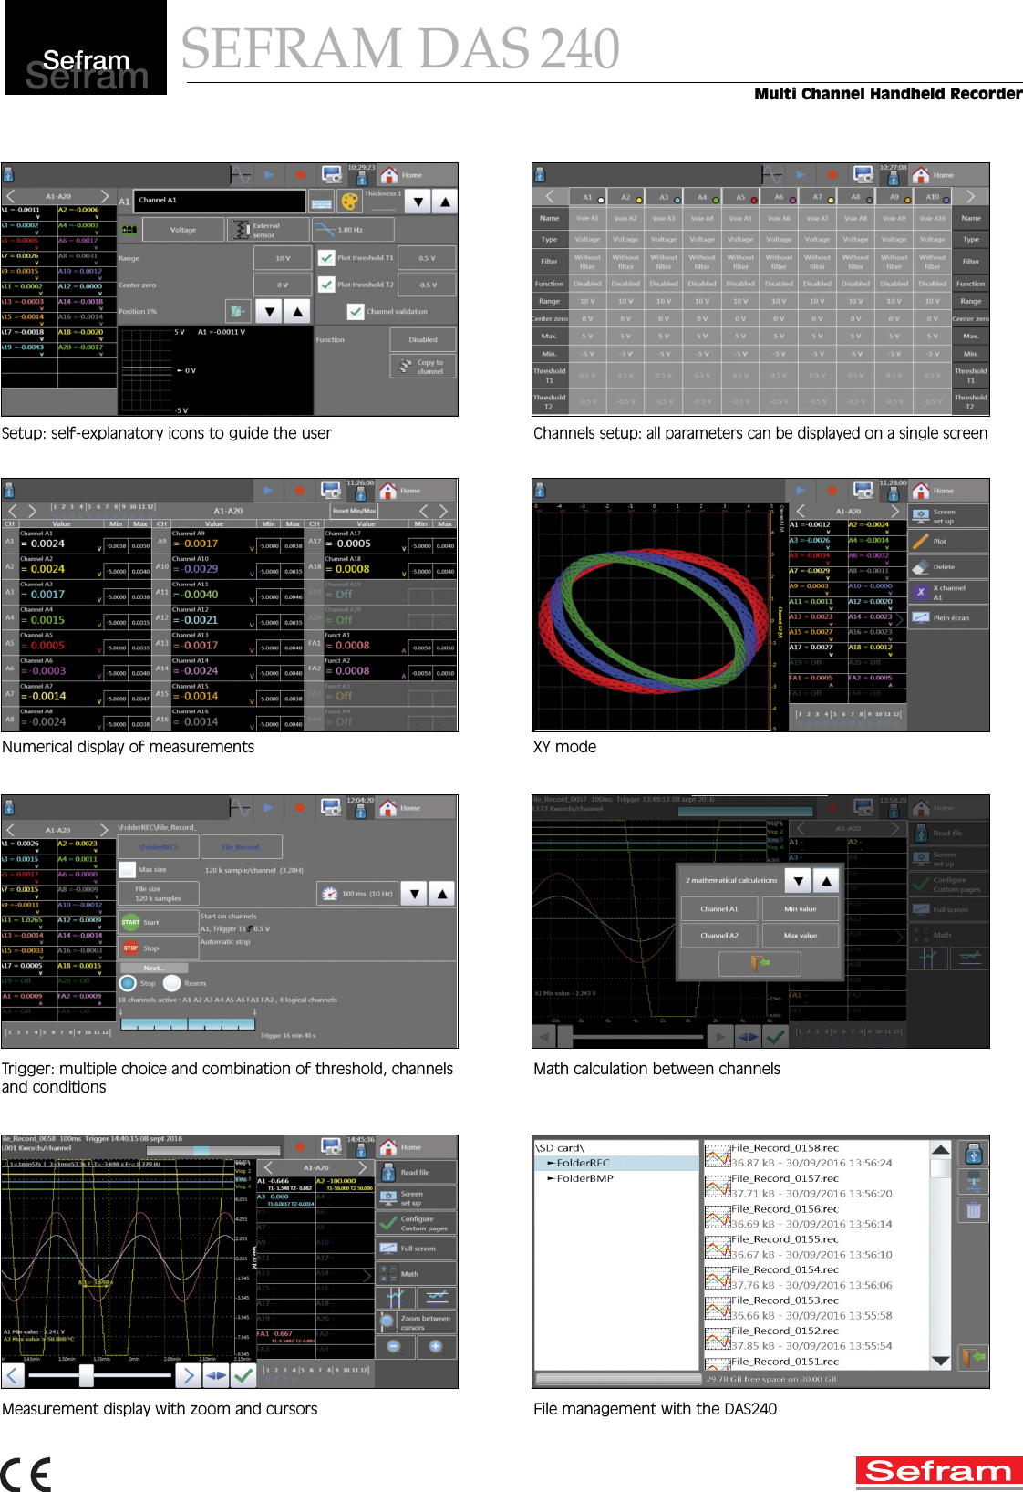Click the USB transfer icon above the trash
1023x1492 pixels.
[x=974, y=1182]
